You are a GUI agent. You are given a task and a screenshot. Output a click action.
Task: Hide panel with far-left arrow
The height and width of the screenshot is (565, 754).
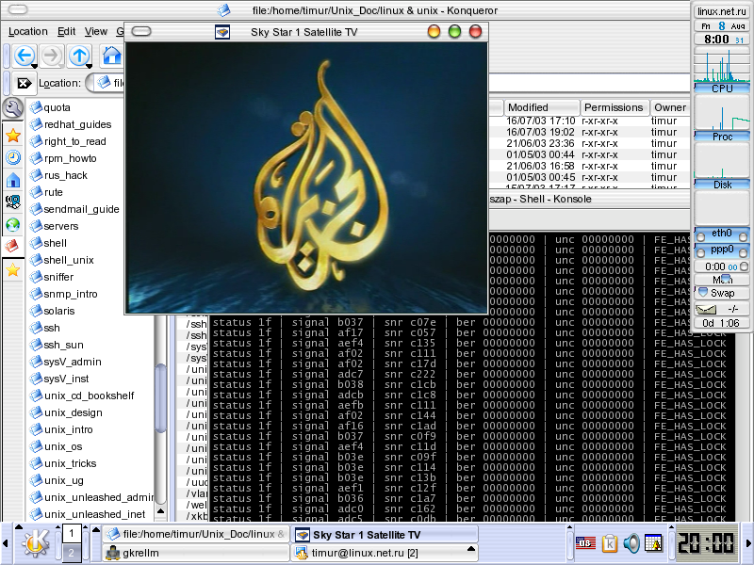point(6,543)
